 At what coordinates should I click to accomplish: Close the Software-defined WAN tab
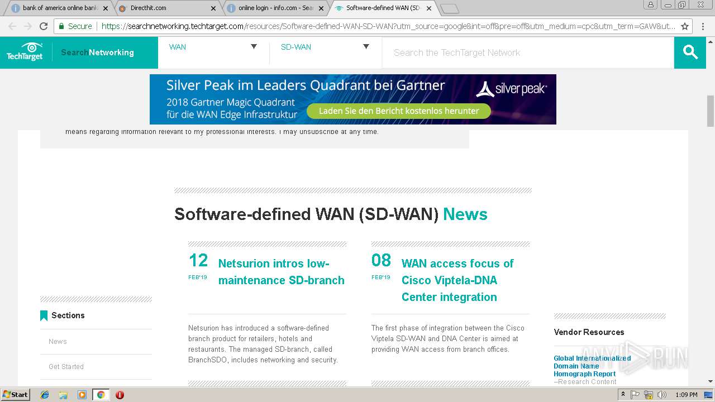429,8
